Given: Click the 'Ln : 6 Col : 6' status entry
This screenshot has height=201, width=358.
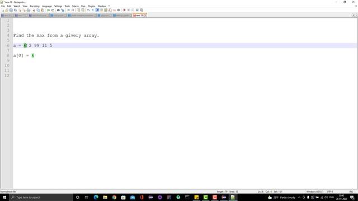Looking at the screenshot, I should pos(265,192).
